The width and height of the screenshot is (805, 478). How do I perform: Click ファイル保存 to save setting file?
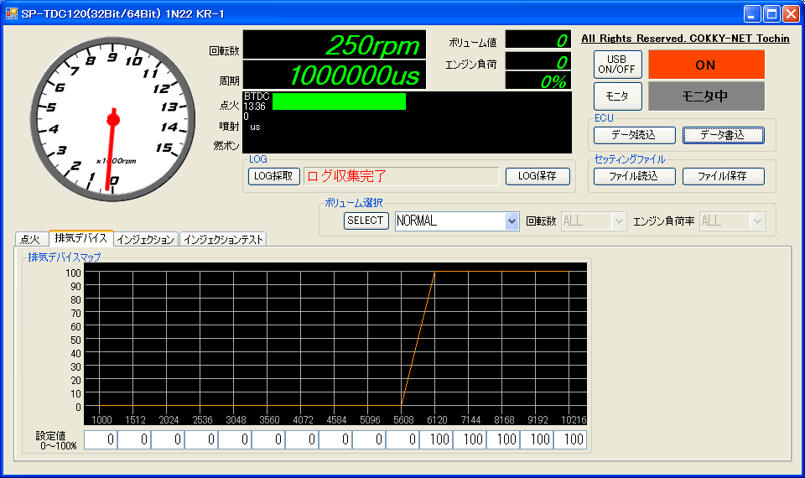723,176
